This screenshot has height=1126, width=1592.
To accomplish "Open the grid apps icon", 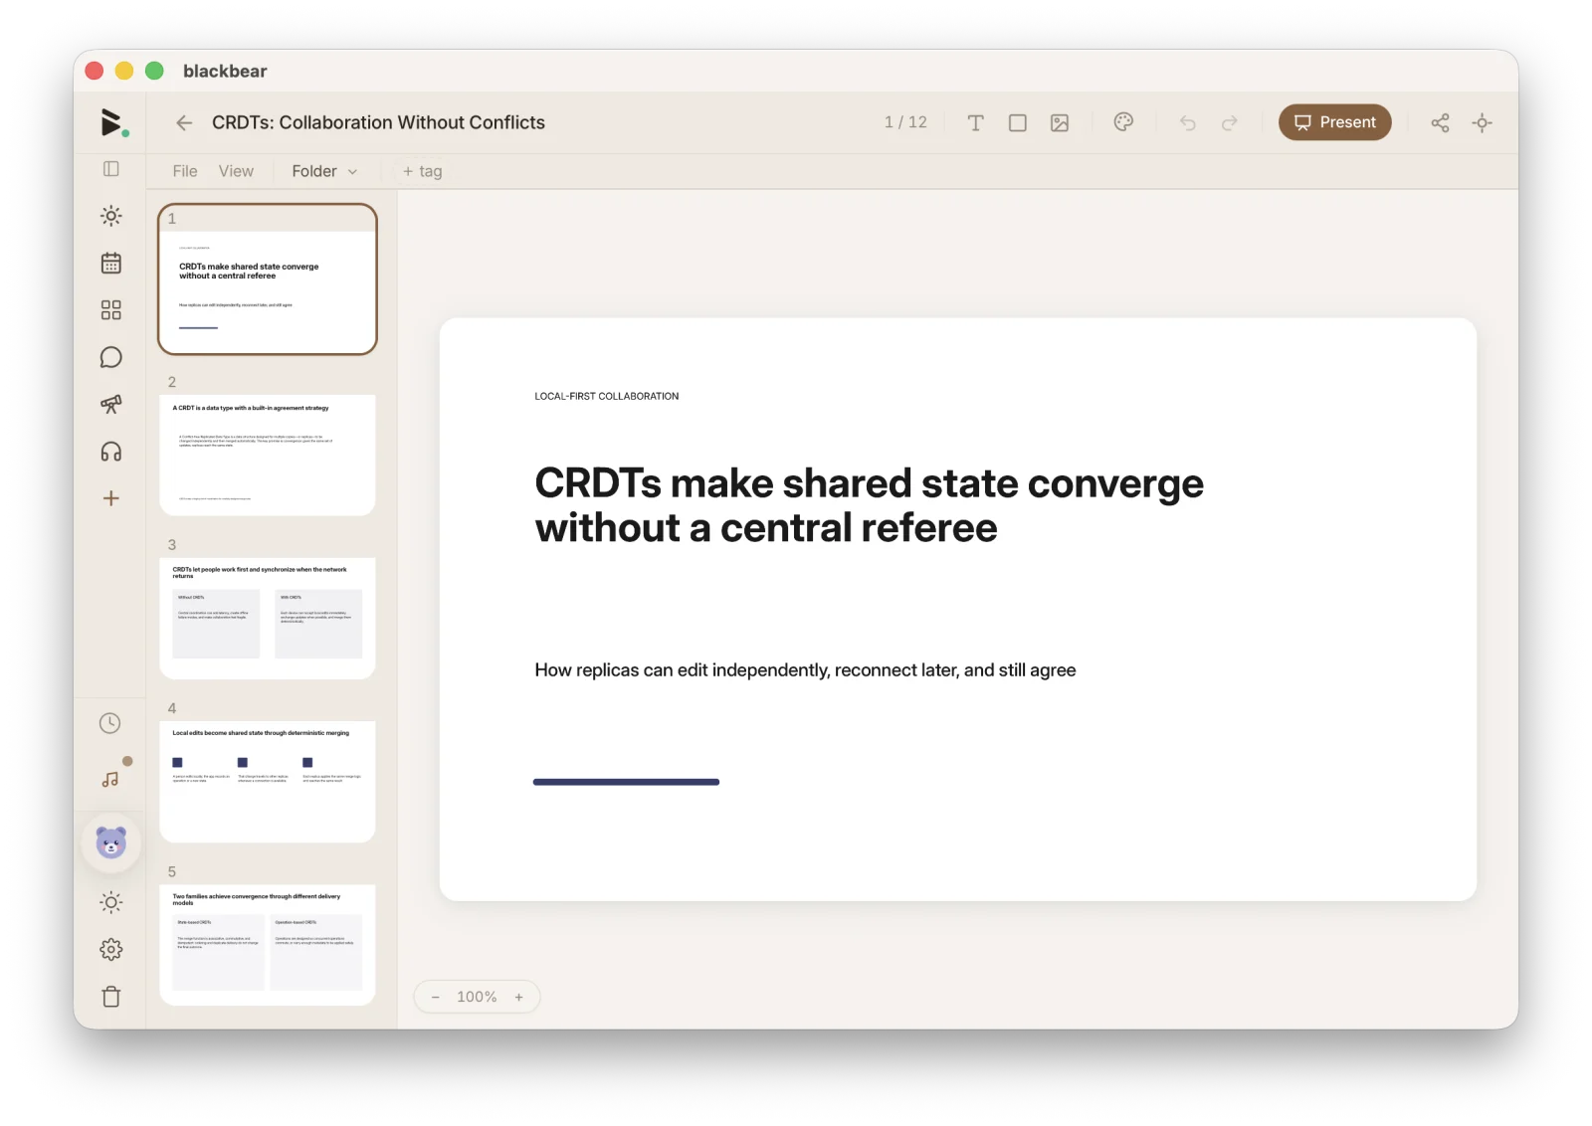I will (111, 310).
